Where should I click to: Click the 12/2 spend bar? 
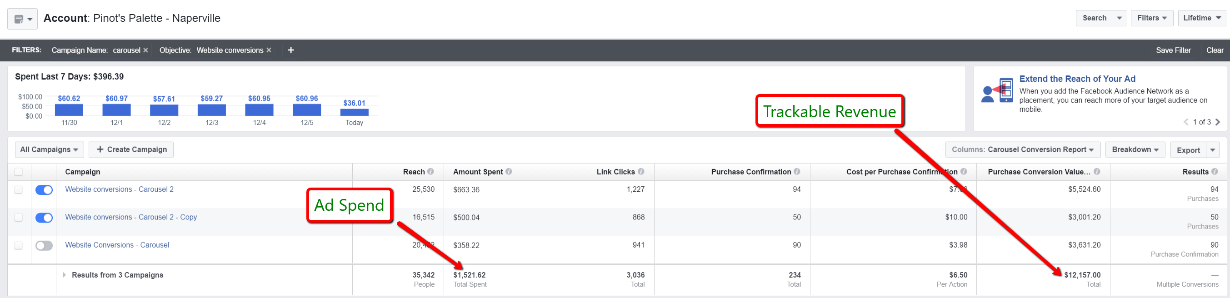[164, 110]
